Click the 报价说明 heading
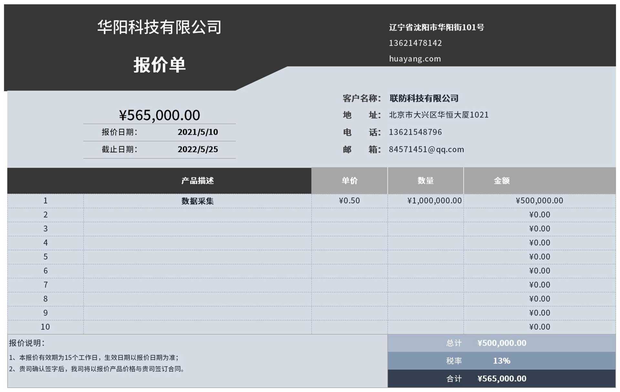The image size is (620, 392). [x=27, y=343]
